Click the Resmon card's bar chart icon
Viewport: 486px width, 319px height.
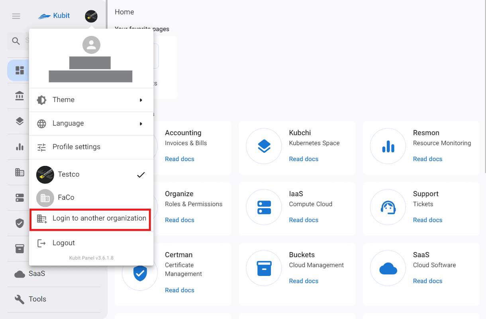click(x=388, y=146)
